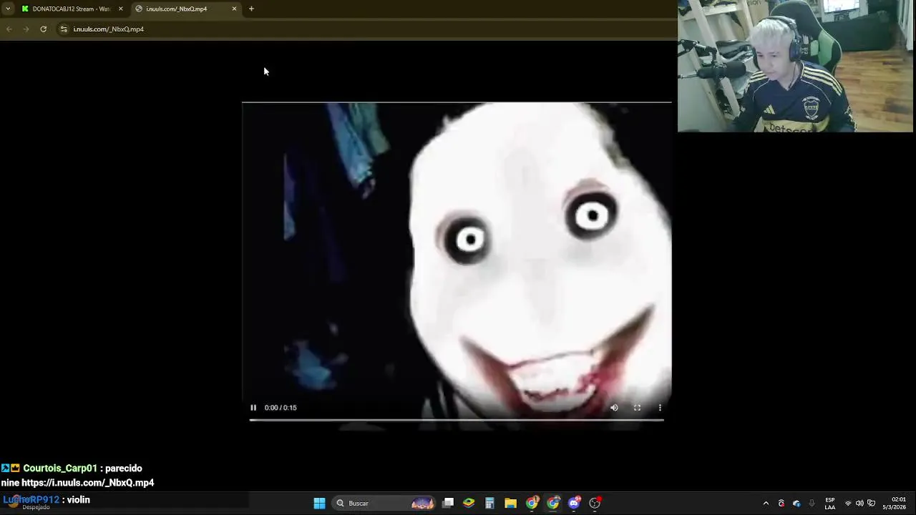916x515 pixels.
Task: Open Task View on the taskbar
Action: point(448,504)
